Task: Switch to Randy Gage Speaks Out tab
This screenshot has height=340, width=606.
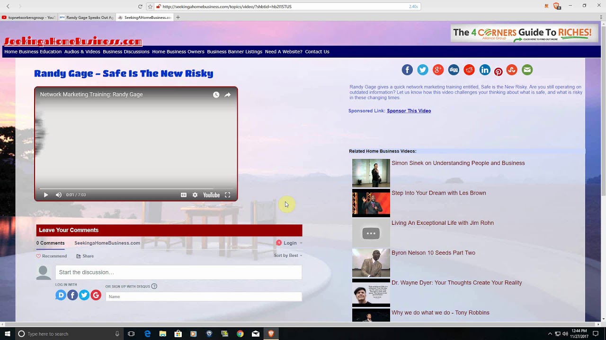Action: point(86,17)
